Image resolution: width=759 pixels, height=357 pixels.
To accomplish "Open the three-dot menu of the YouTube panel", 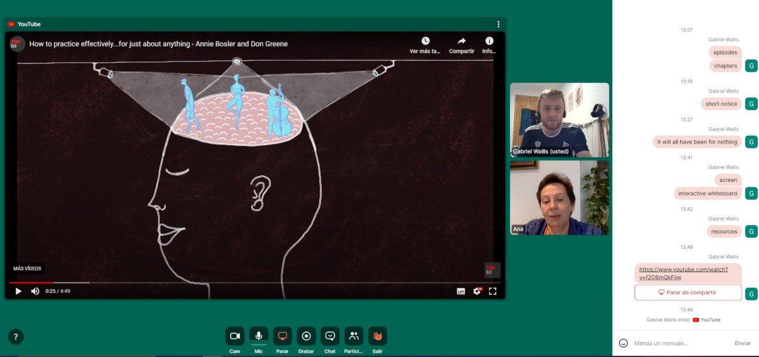I will pos(498,24).
